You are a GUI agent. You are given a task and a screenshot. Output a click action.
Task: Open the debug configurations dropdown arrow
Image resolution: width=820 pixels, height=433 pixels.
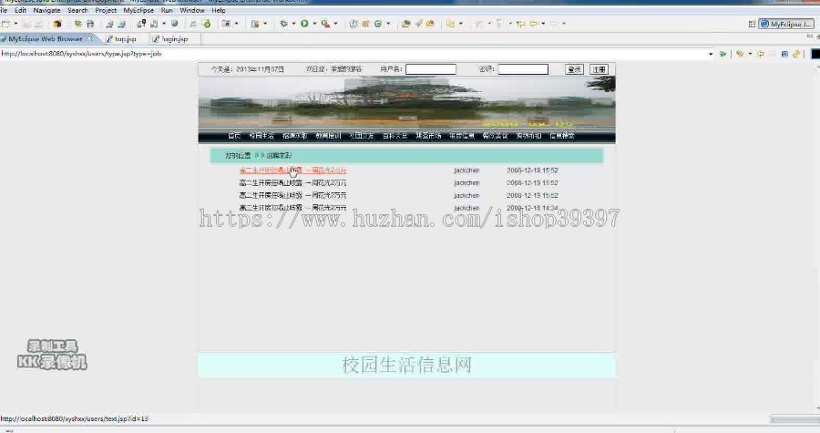[293, 24]
